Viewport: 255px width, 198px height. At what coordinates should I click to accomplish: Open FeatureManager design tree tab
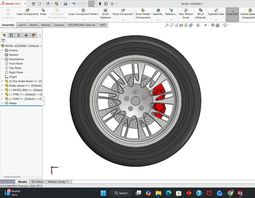coord(4,35)
